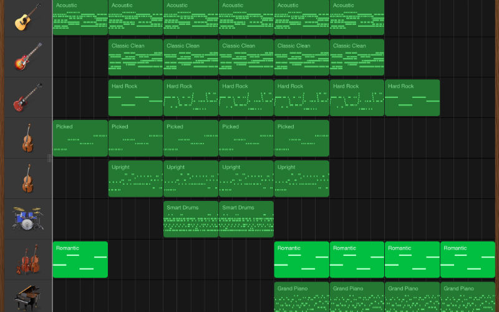This screenshot has height=312, width=499.
Task: Select the second Smart Drums region
Action: click(246, 219)
